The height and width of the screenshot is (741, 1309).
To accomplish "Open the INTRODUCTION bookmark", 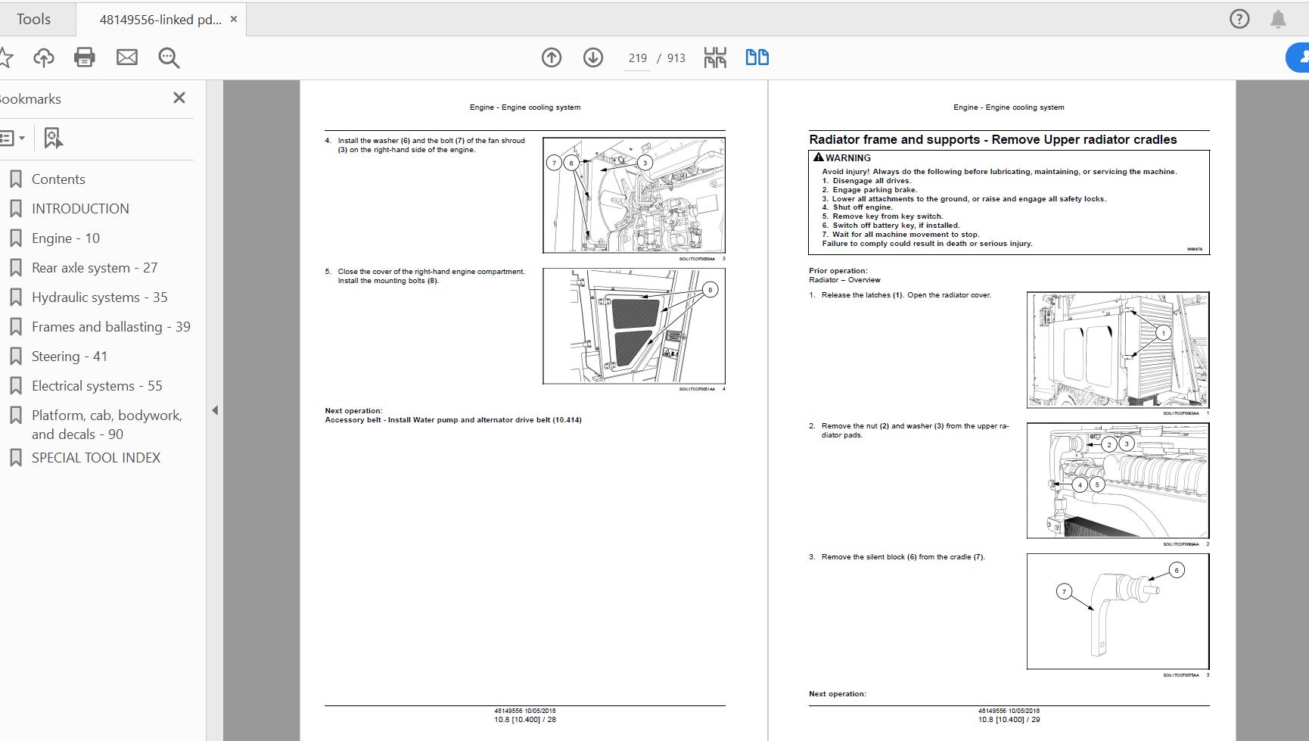I will (80, 209).
